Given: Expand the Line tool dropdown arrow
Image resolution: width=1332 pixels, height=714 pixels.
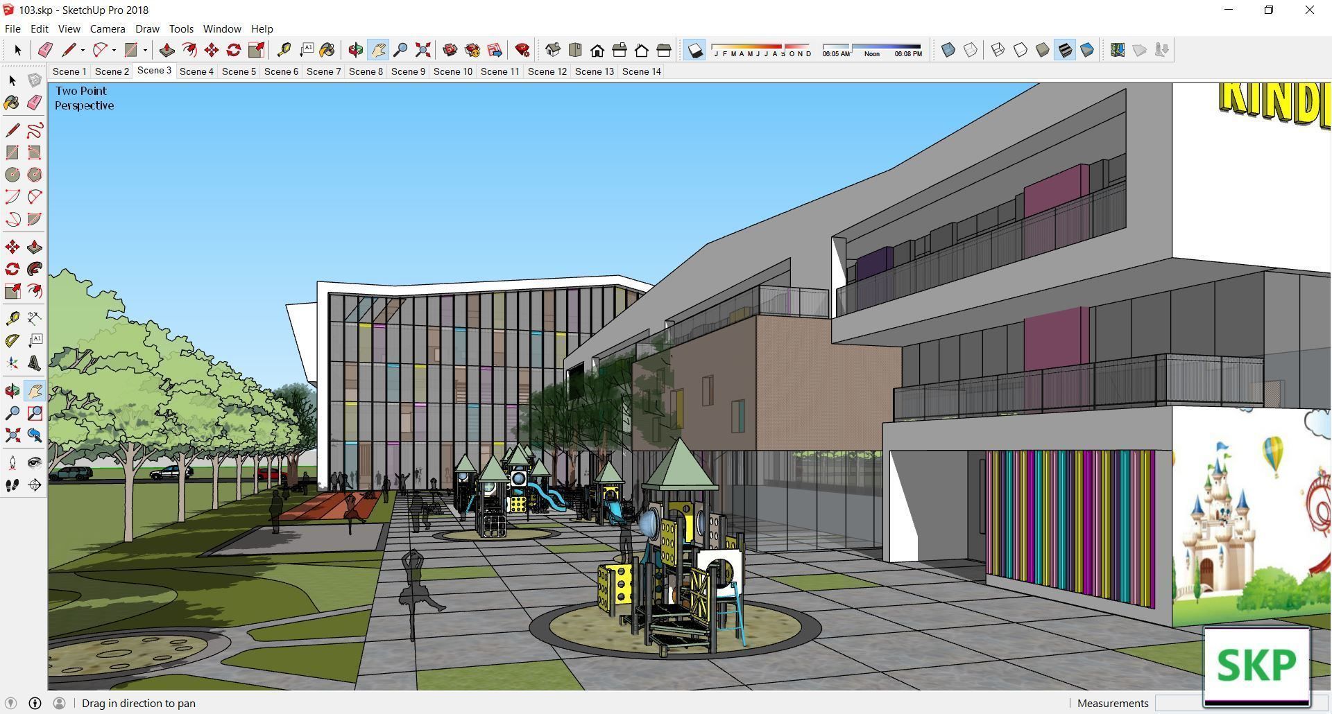Looking at the screenshot, I should click(x=83, y=50).
